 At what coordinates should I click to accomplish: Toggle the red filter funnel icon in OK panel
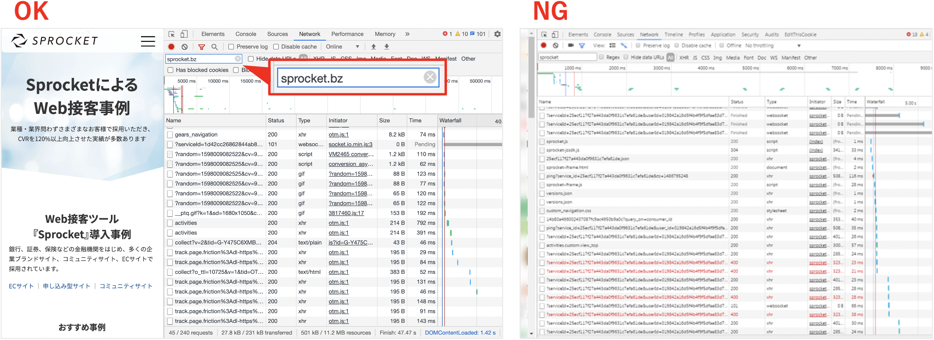(202, 47)
